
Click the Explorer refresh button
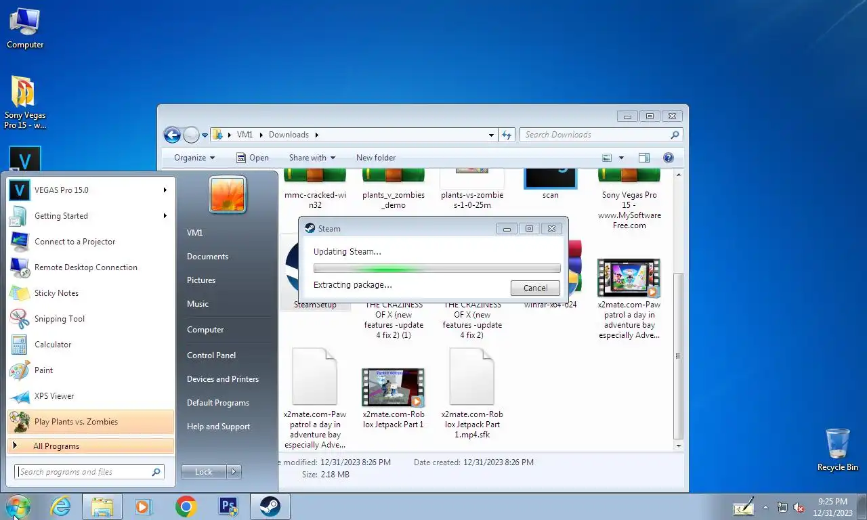click(507, 135)
